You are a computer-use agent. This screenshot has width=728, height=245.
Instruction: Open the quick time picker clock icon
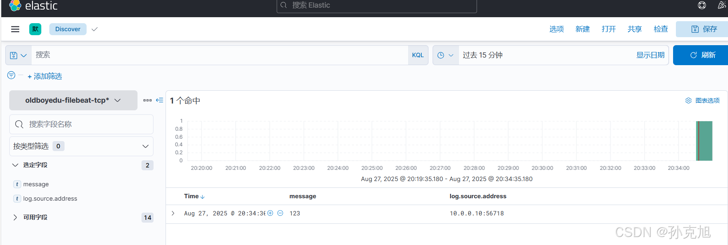pyautogui.click(x=445, y=55)
